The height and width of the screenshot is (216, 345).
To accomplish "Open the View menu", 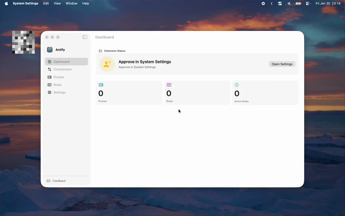I will [57, 4].
